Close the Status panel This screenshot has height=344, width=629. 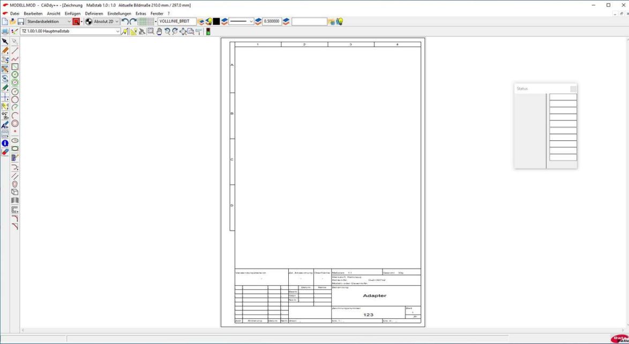(573, 89)
